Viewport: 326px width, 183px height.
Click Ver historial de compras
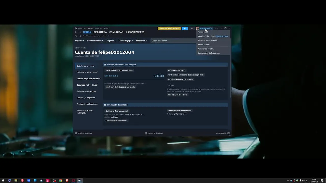pyautogui.click(x=177, y=70)
